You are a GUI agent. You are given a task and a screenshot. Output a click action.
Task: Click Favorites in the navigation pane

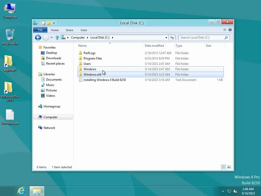tap(49, 47)
